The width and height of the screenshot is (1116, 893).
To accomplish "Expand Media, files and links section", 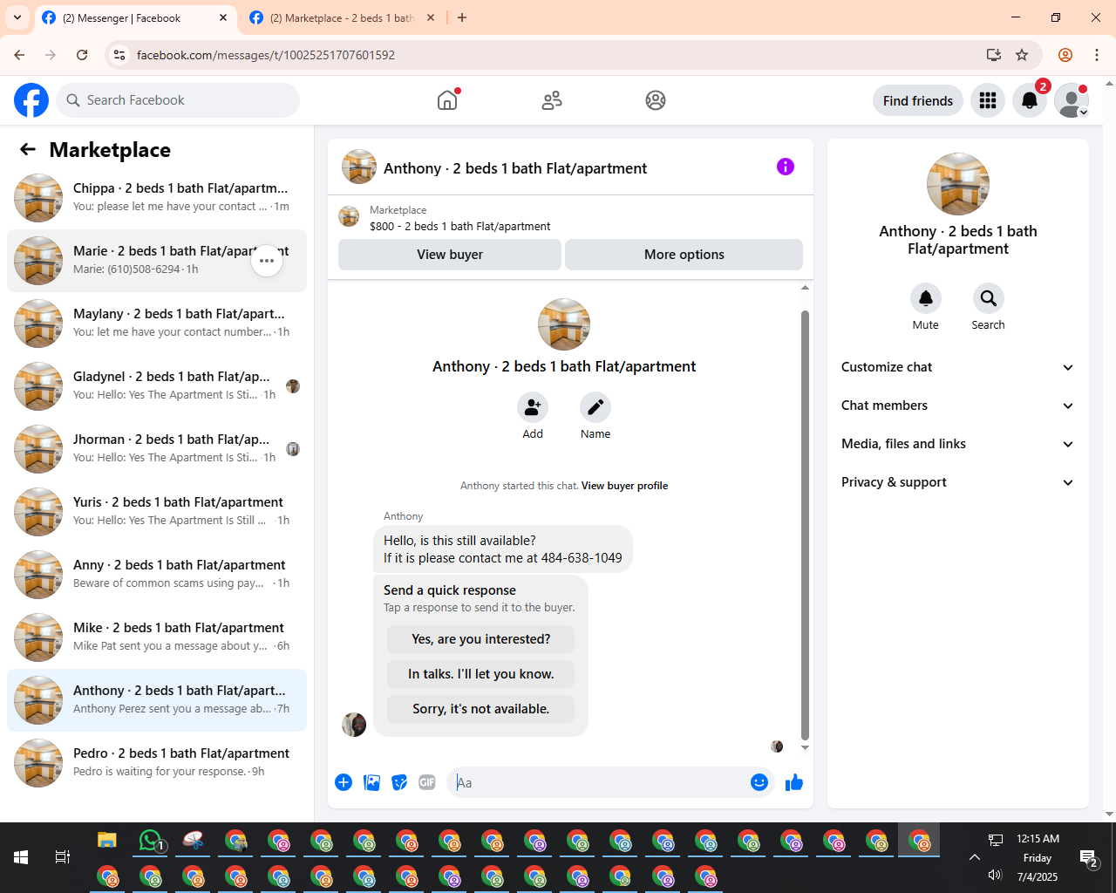I will coord(957,444).
